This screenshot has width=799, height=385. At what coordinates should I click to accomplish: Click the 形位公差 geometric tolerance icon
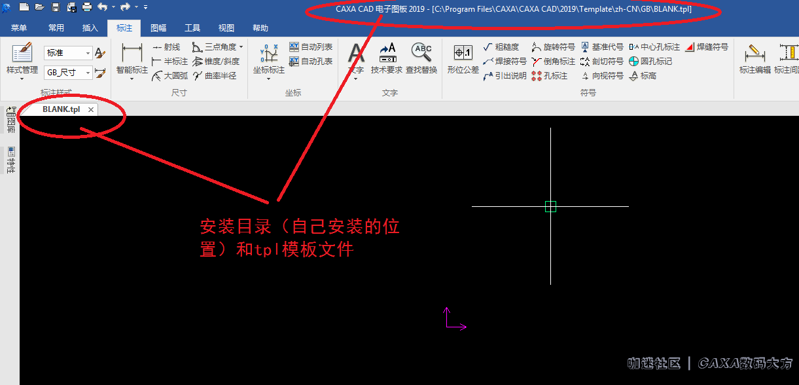[463, 53]
